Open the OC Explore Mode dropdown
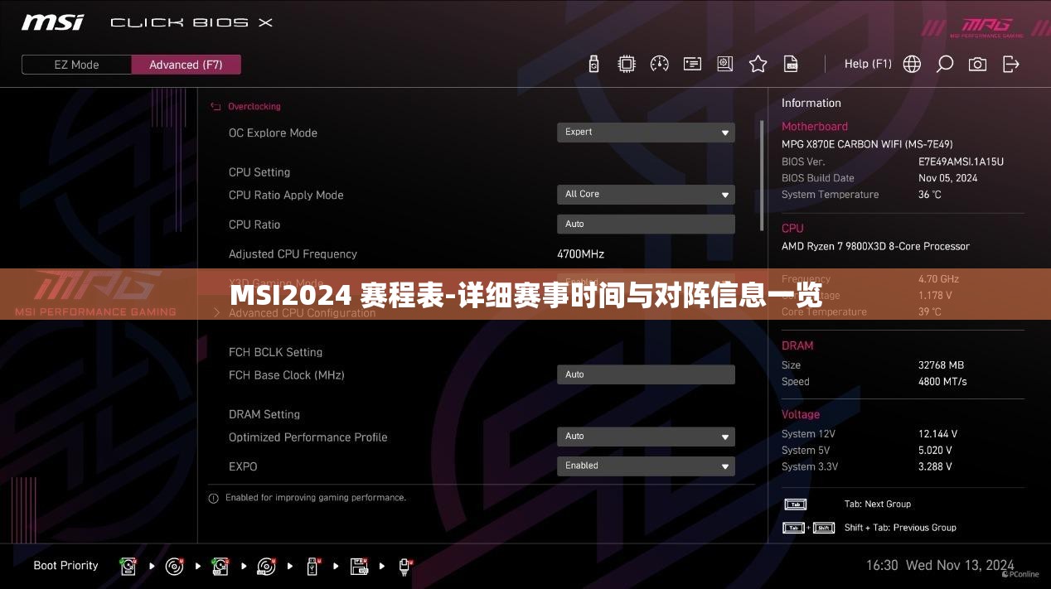Viewport: 1051px width, 589px height. tap(646, 132)
